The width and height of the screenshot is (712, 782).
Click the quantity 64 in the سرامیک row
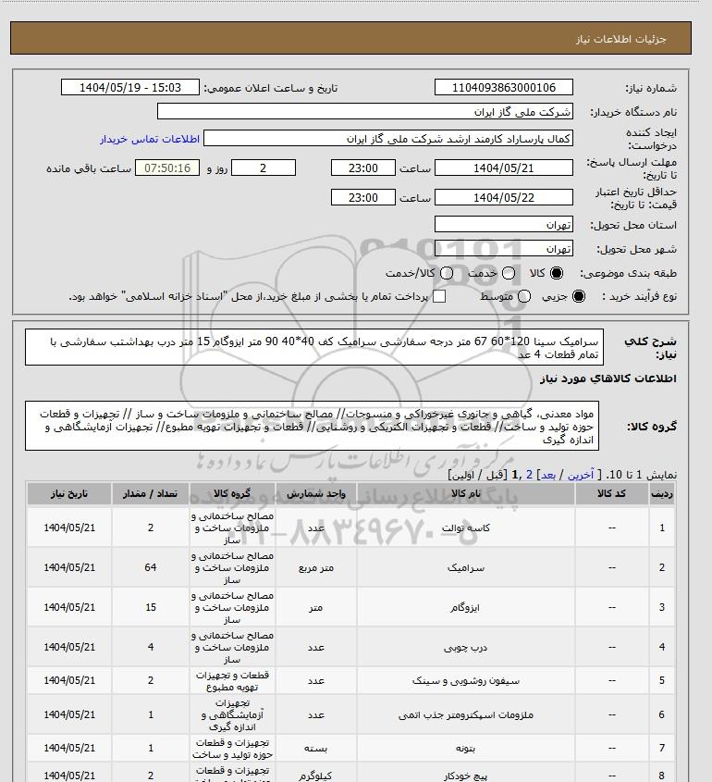click(x=151, y=567)
